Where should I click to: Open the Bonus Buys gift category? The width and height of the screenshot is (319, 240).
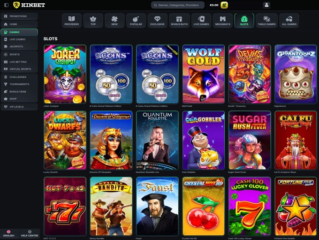click(x=179, y=20)
